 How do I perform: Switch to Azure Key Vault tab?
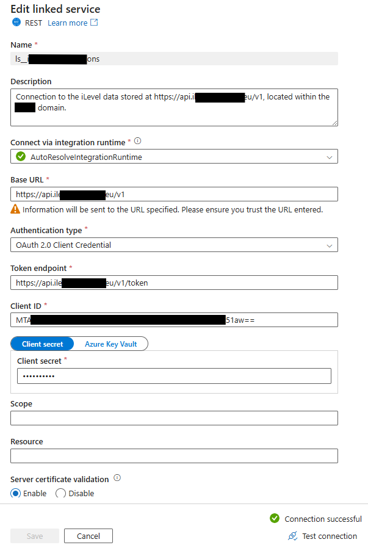[x=110, y=344]
